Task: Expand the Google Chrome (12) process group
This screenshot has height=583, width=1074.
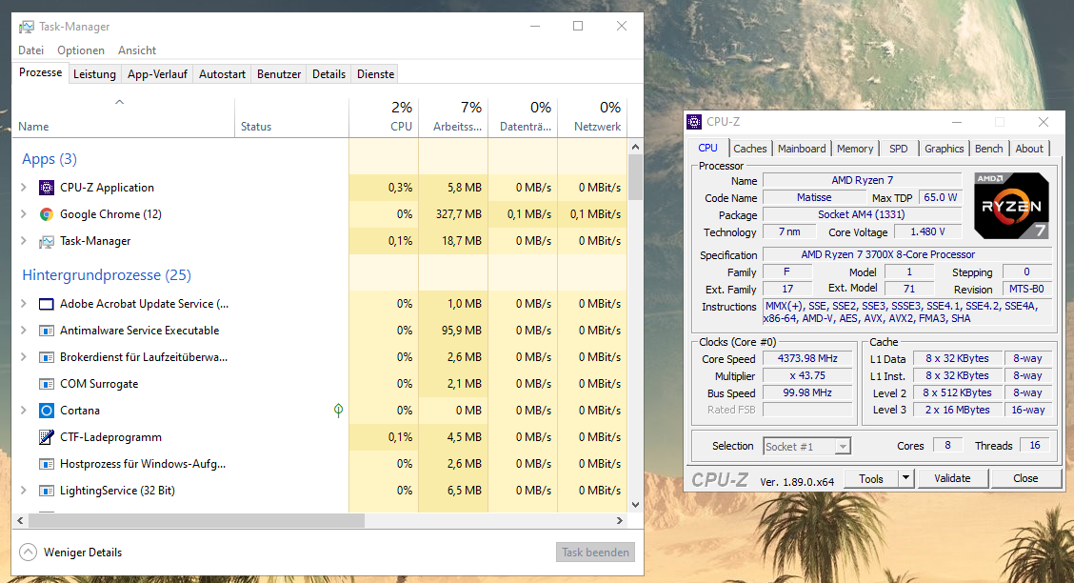Action: pyautogui.click(x=23, y=214)
